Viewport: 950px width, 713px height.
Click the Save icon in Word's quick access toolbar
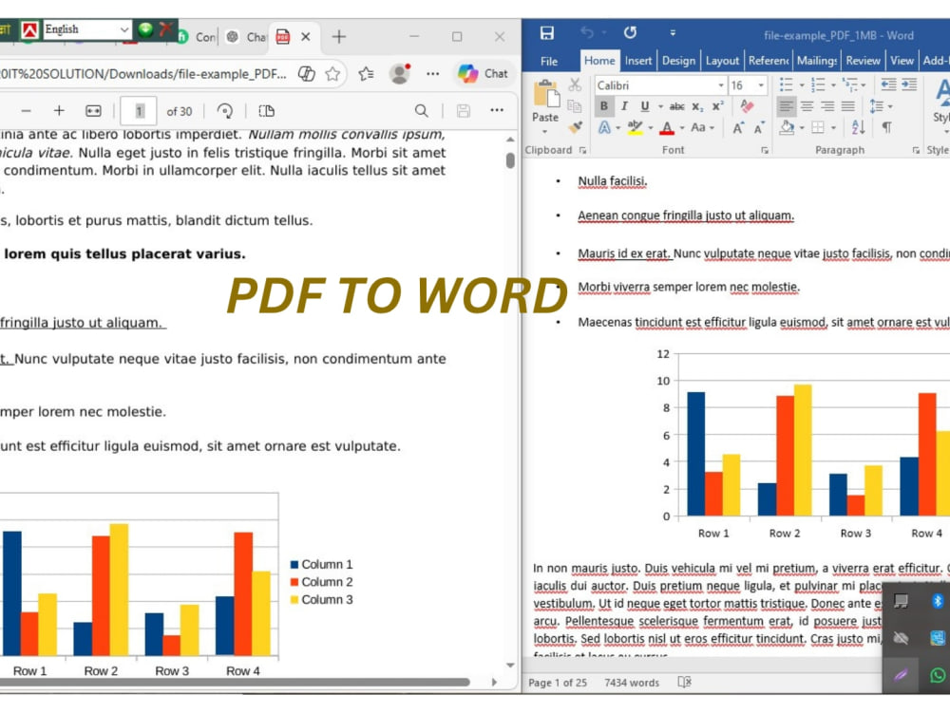546,32
